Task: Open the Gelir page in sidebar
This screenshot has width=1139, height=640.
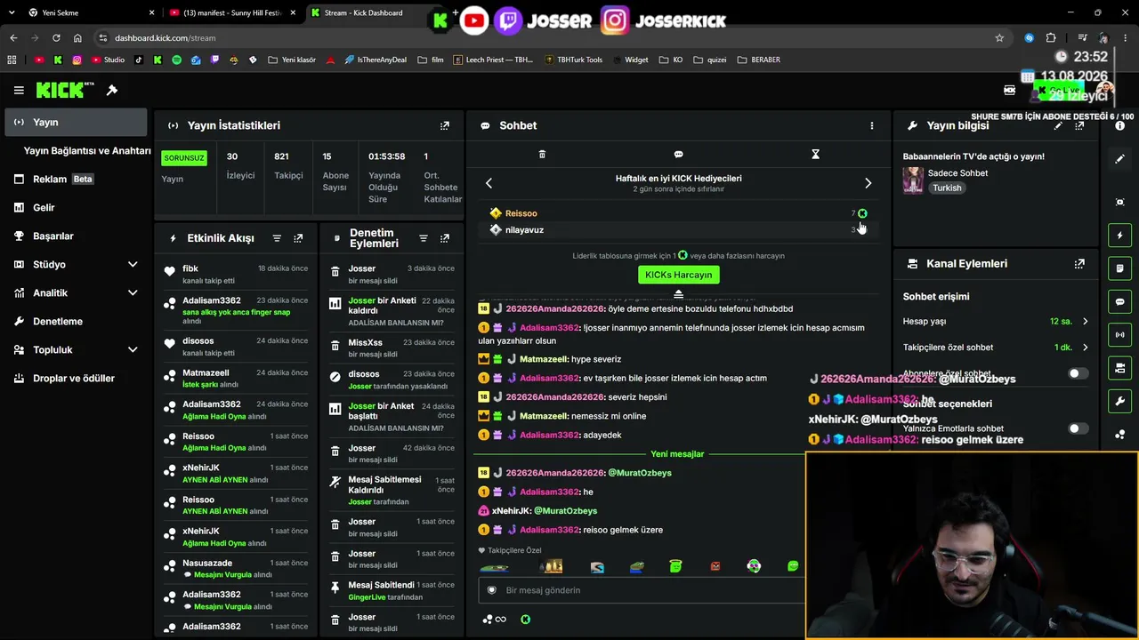Action: pos(76,207)
